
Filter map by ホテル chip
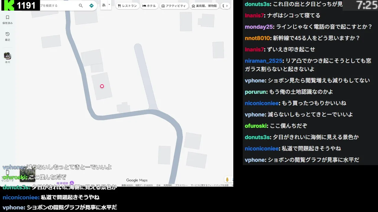point(149,6)
